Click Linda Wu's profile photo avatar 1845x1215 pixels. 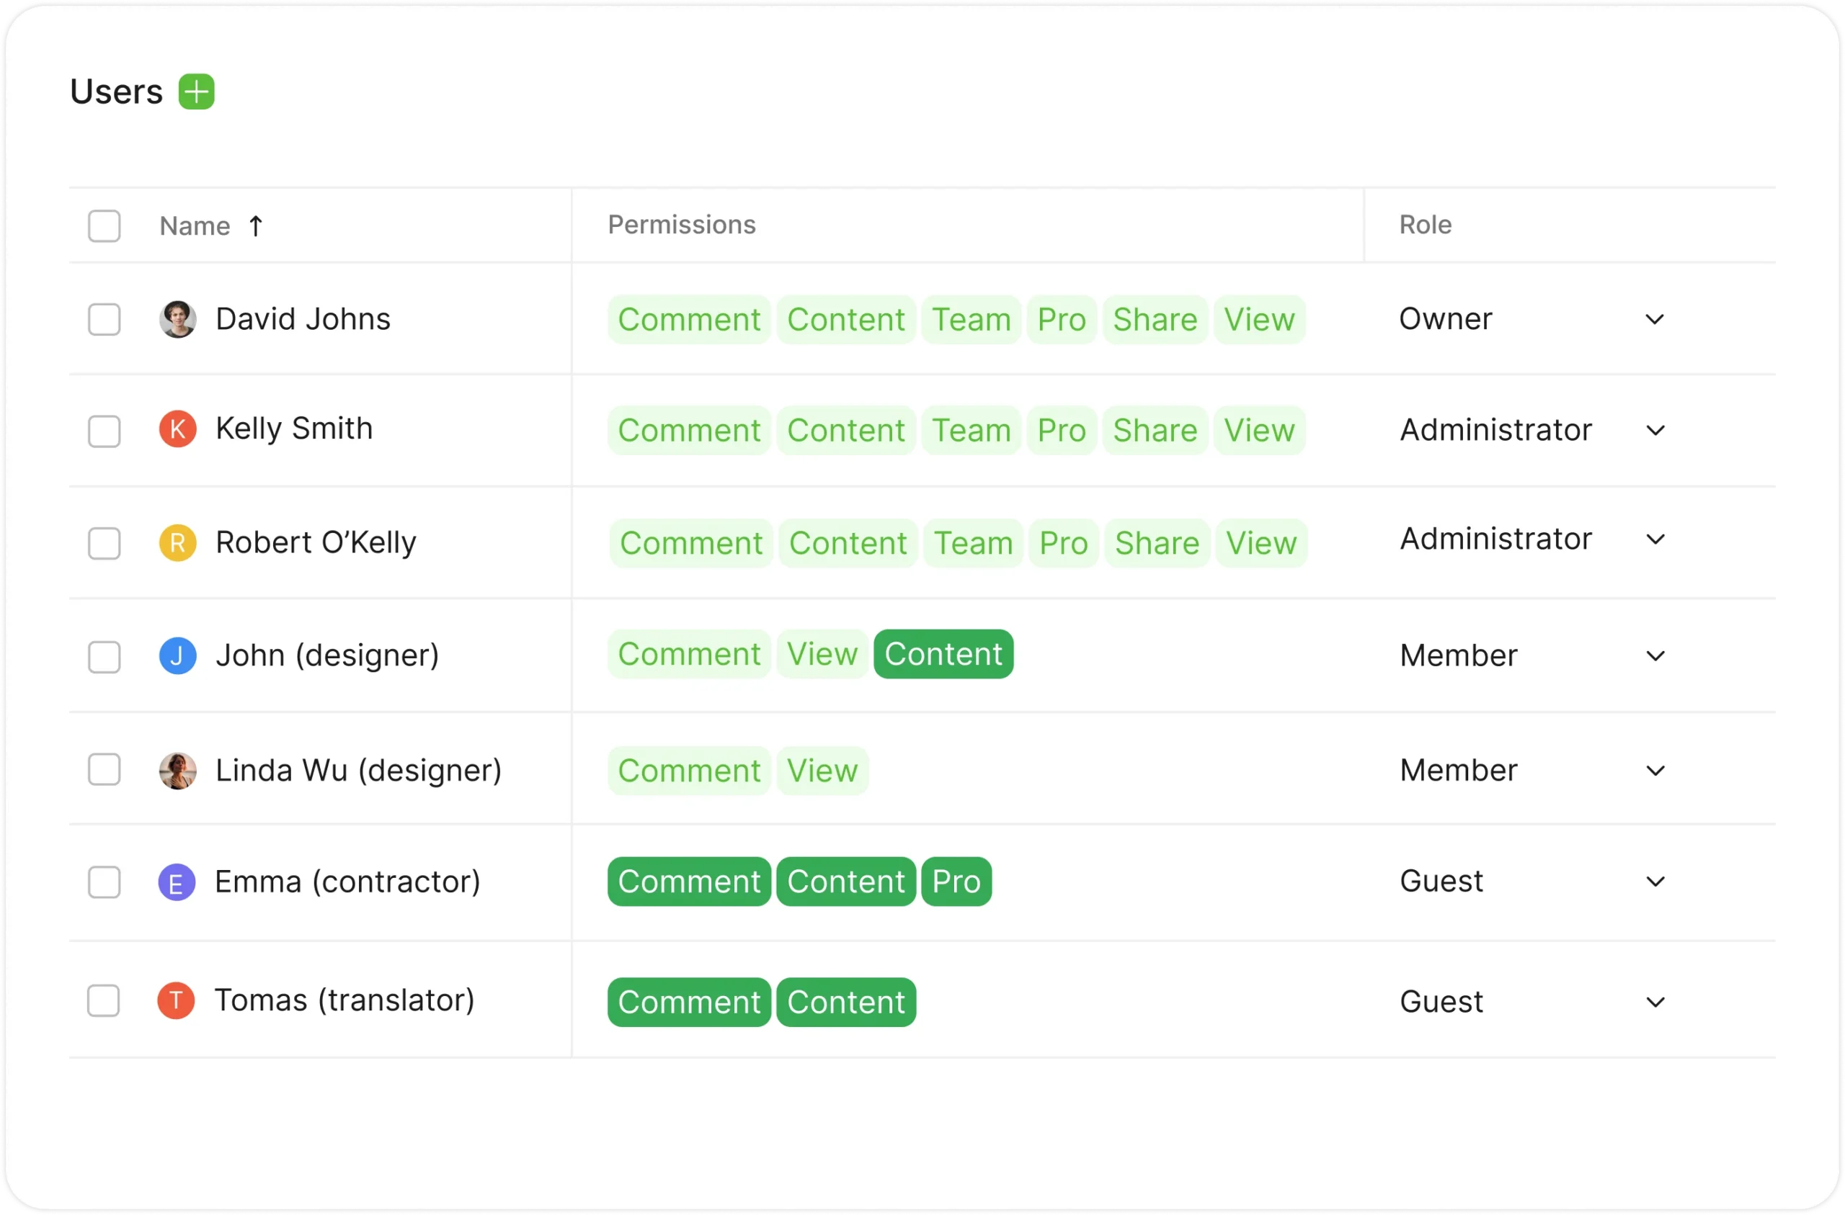click(x=177, y=770)
